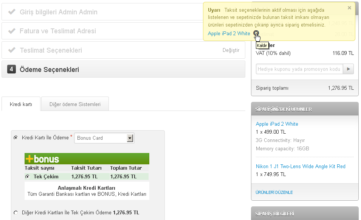Remove Apple iPad 2 White via warning icon
Screen dimensions: 361x220
[x=256, y=33]
